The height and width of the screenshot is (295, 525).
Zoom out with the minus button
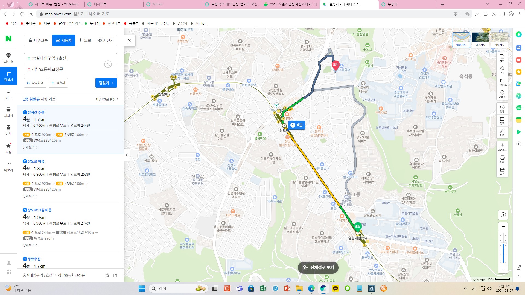point(503,269)
